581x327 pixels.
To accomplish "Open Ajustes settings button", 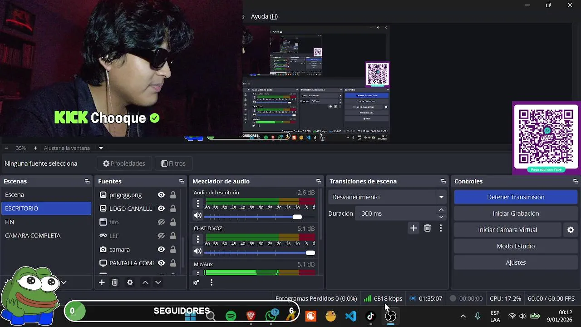I will (x=516, y=263).
